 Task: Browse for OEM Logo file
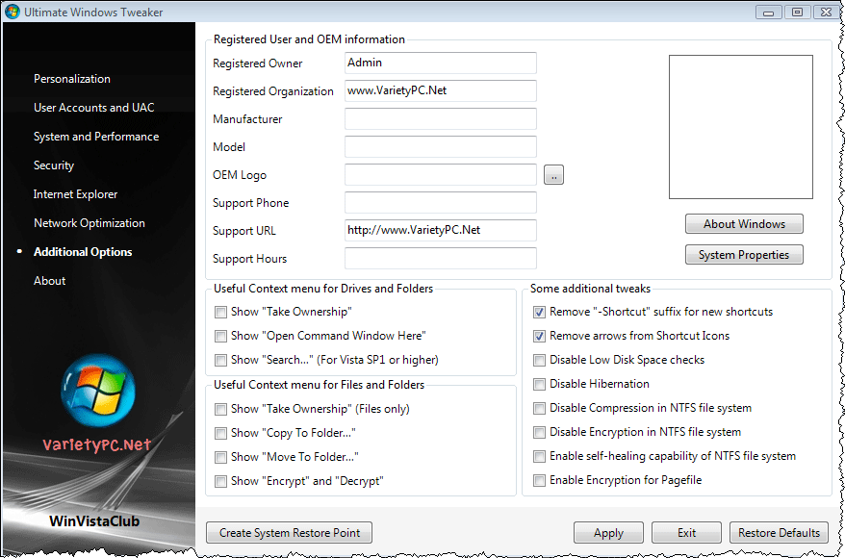pyautogui.click(x=553, y=175)
